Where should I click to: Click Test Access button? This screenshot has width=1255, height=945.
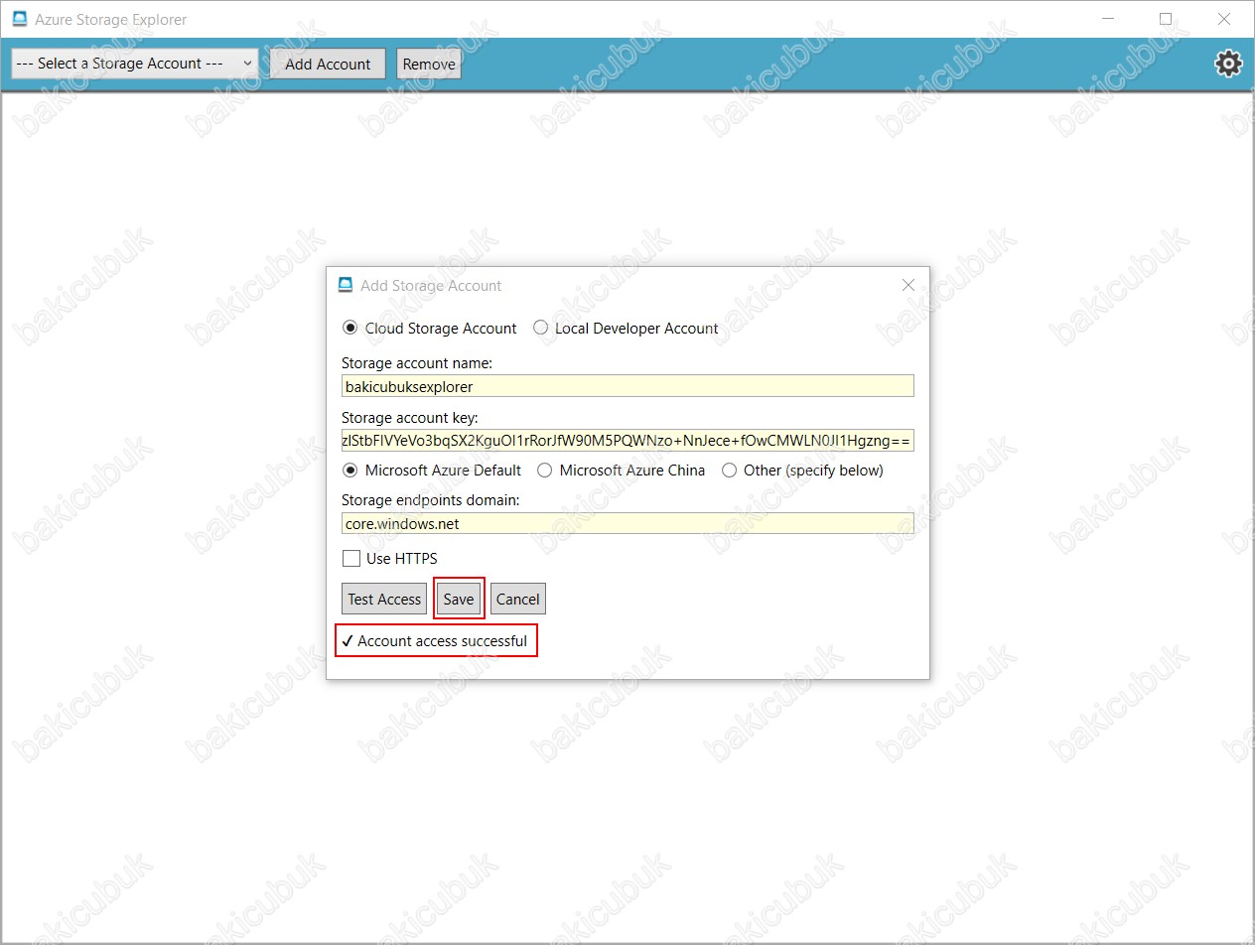click(384, 599)
